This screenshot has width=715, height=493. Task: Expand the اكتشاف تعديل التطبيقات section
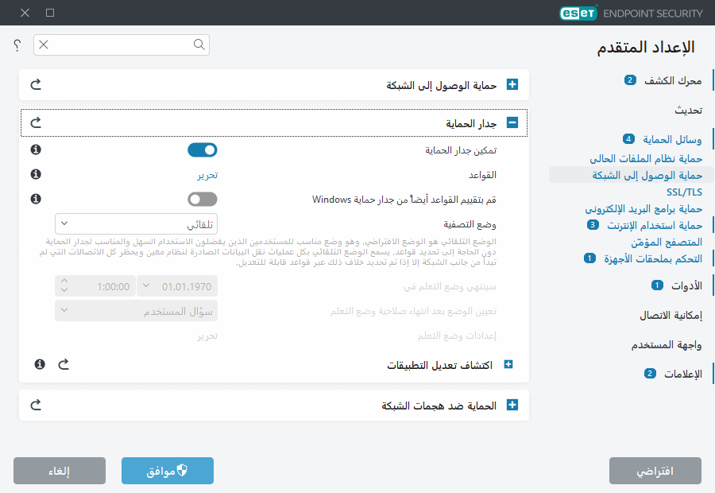click(x=508, y=364)
